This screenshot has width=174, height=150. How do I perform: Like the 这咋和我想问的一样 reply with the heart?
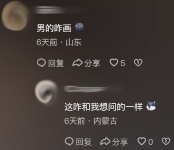(142, 141)
